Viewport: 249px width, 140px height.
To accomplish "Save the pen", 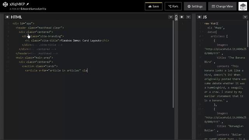I will click(154, 6).
